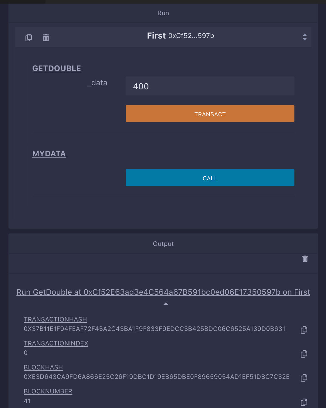Viewport: 326px width, 408px height.
Task: Clear output with the trash icon
Action: click(305, 259)
